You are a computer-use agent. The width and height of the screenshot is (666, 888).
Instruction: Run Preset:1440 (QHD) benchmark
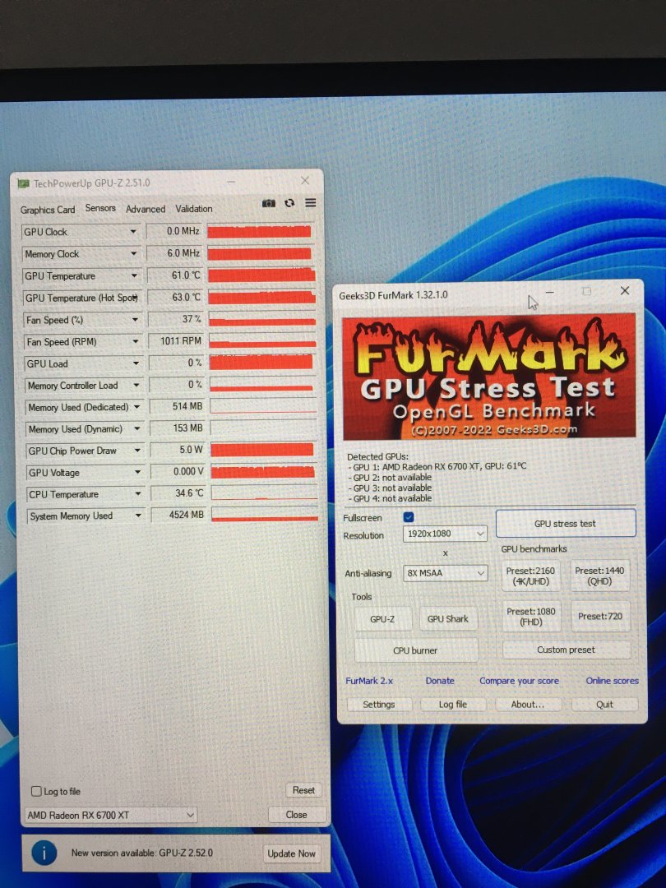tap(599, 576)
